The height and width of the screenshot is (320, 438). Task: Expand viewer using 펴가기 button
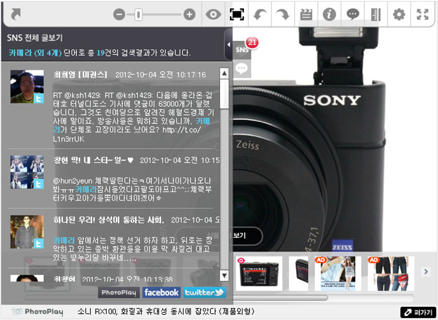(417, 312)
